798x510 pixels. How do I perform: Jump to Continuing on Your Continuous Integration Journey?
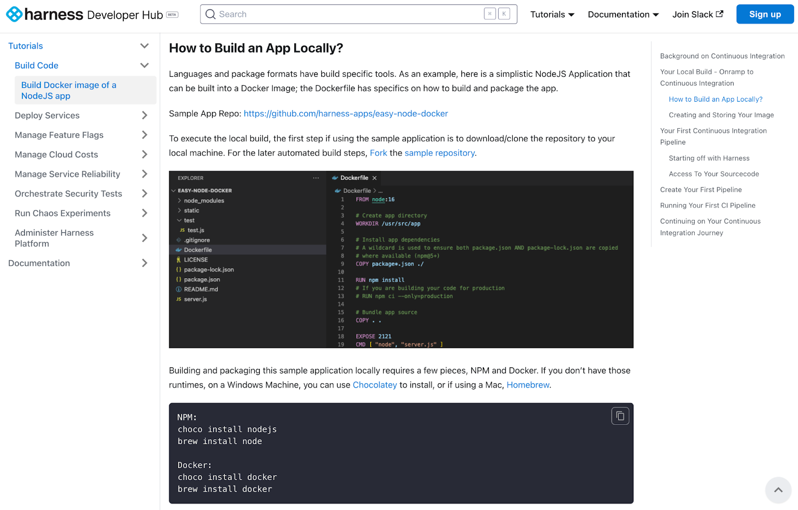pos(710,227)
